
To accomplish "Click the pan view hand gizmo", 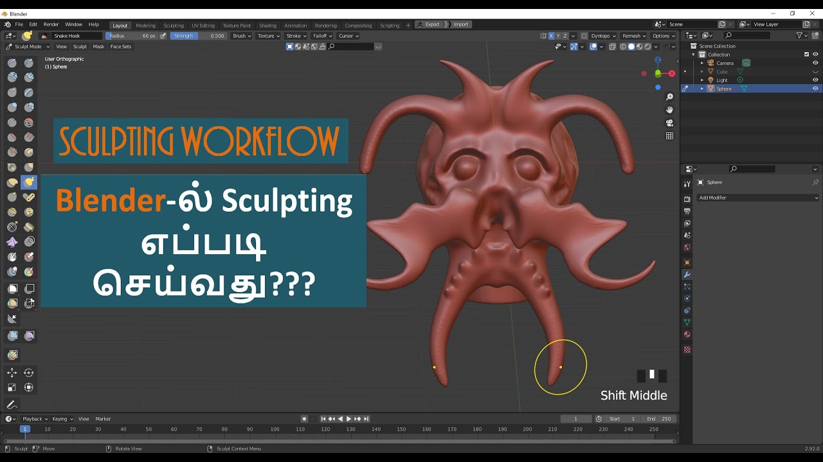I will tap(669, 110).
